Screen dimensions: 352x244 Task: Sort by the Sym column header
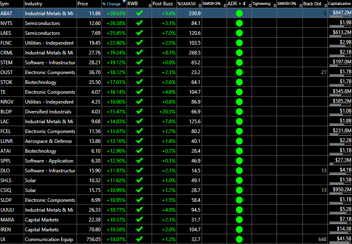coord(12,4)
